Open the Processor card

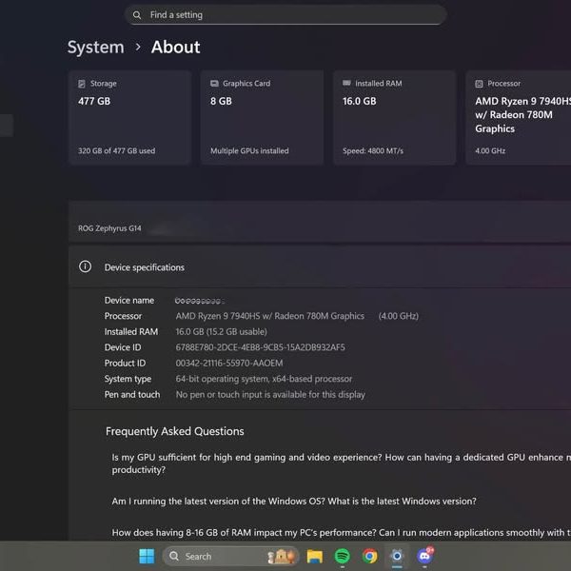tap(519, 118)
